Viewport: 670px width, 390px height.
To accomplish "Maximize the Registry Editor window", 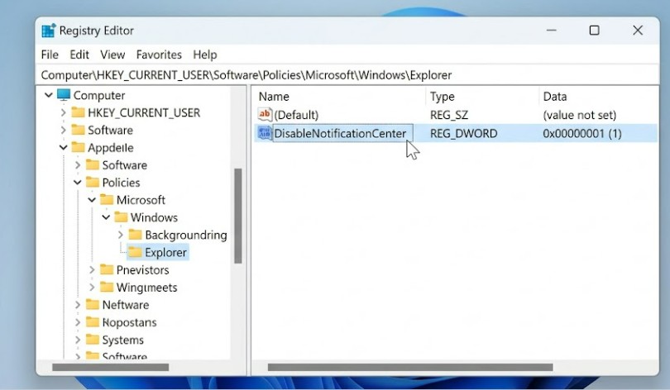I will coord(594,31).
